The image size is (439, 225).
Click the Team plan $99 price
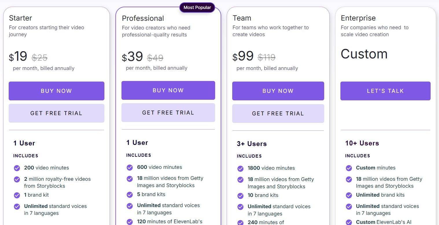tap(243, 56)
